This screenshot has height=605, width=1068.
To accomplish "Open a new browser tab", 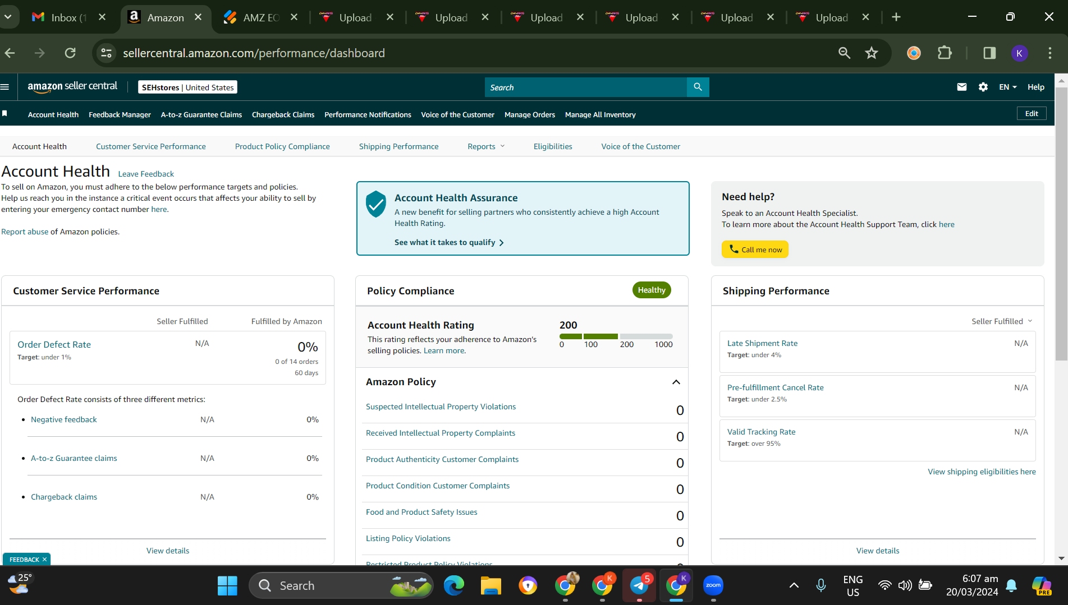I will coord(896,17).
